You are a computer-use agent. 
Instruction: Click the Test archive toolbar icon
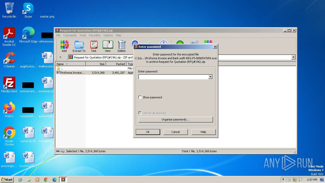click(x=94, y=46)
